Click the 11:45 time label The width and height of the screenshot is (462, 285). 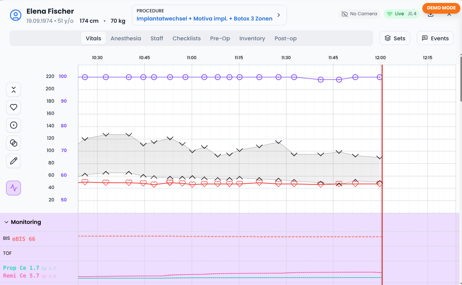pos(333,58)
